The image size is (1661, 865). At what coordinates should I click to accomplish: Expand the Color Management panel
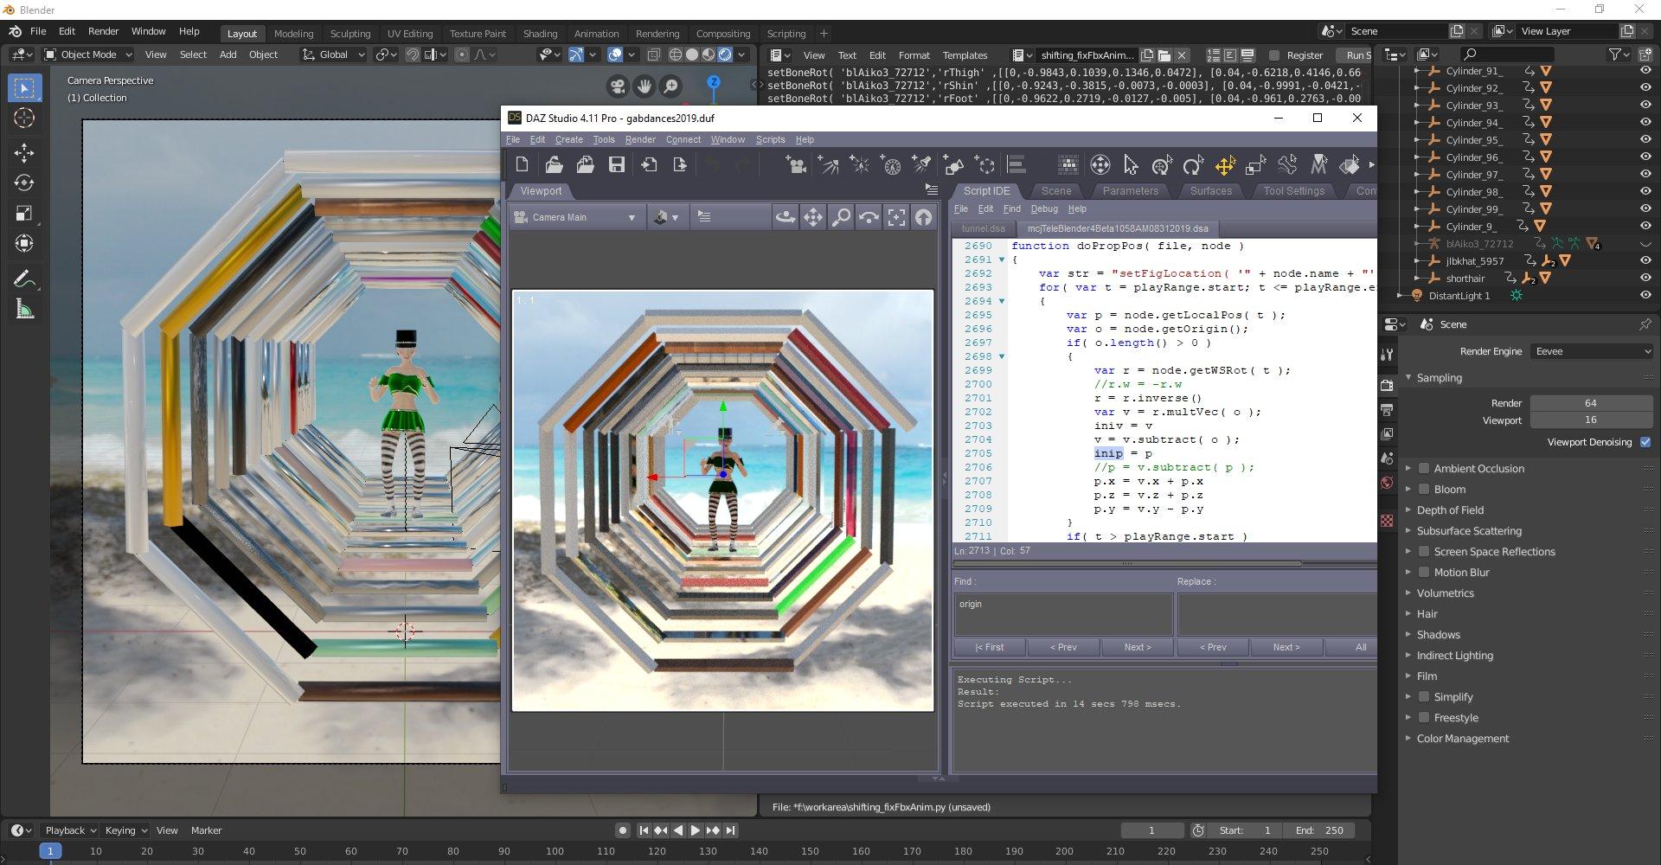click(1462, 739)
